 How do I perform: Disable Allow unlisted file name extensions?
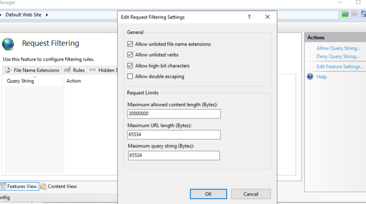(x=130, y=44)
